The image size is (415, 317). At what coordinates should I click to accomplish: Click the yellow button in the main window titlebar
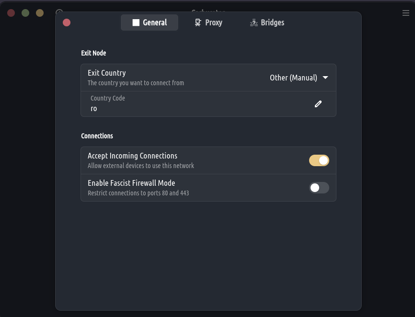40,13
